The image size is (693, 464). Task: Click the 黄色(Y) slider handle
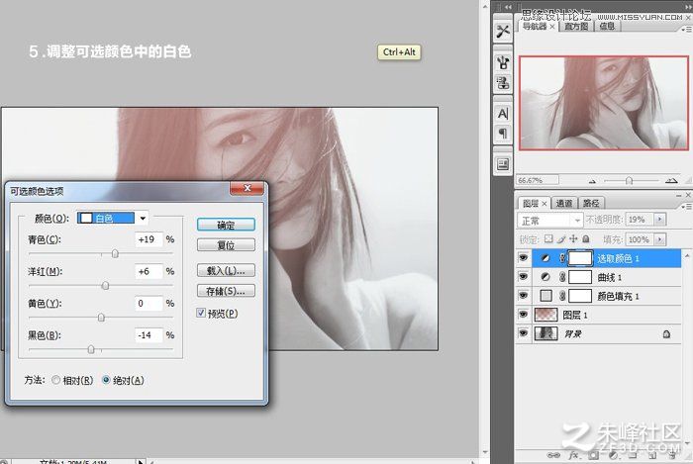101,318
